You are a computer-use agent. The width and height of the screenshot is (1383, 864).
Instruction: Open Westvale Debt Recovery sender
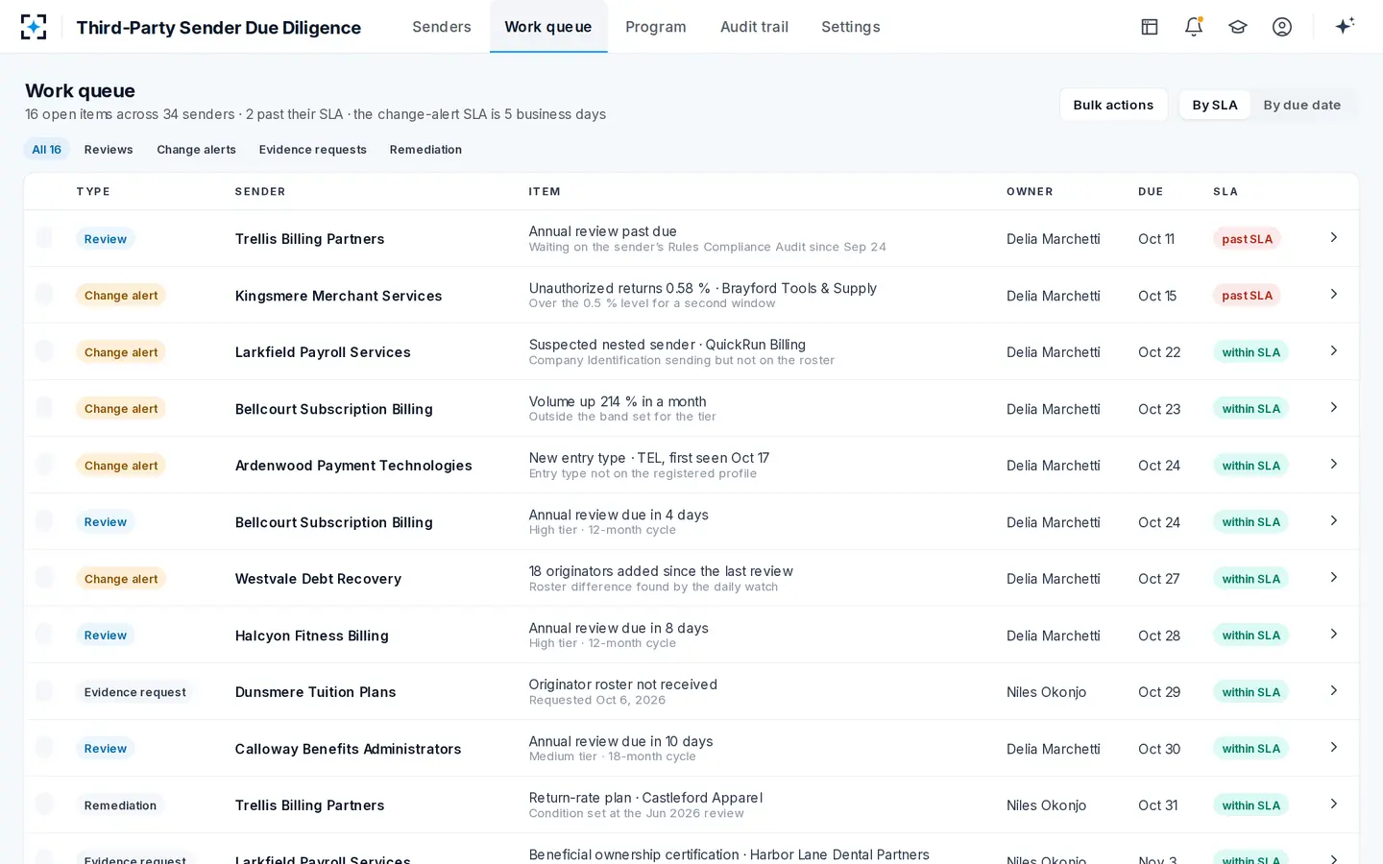318,579
